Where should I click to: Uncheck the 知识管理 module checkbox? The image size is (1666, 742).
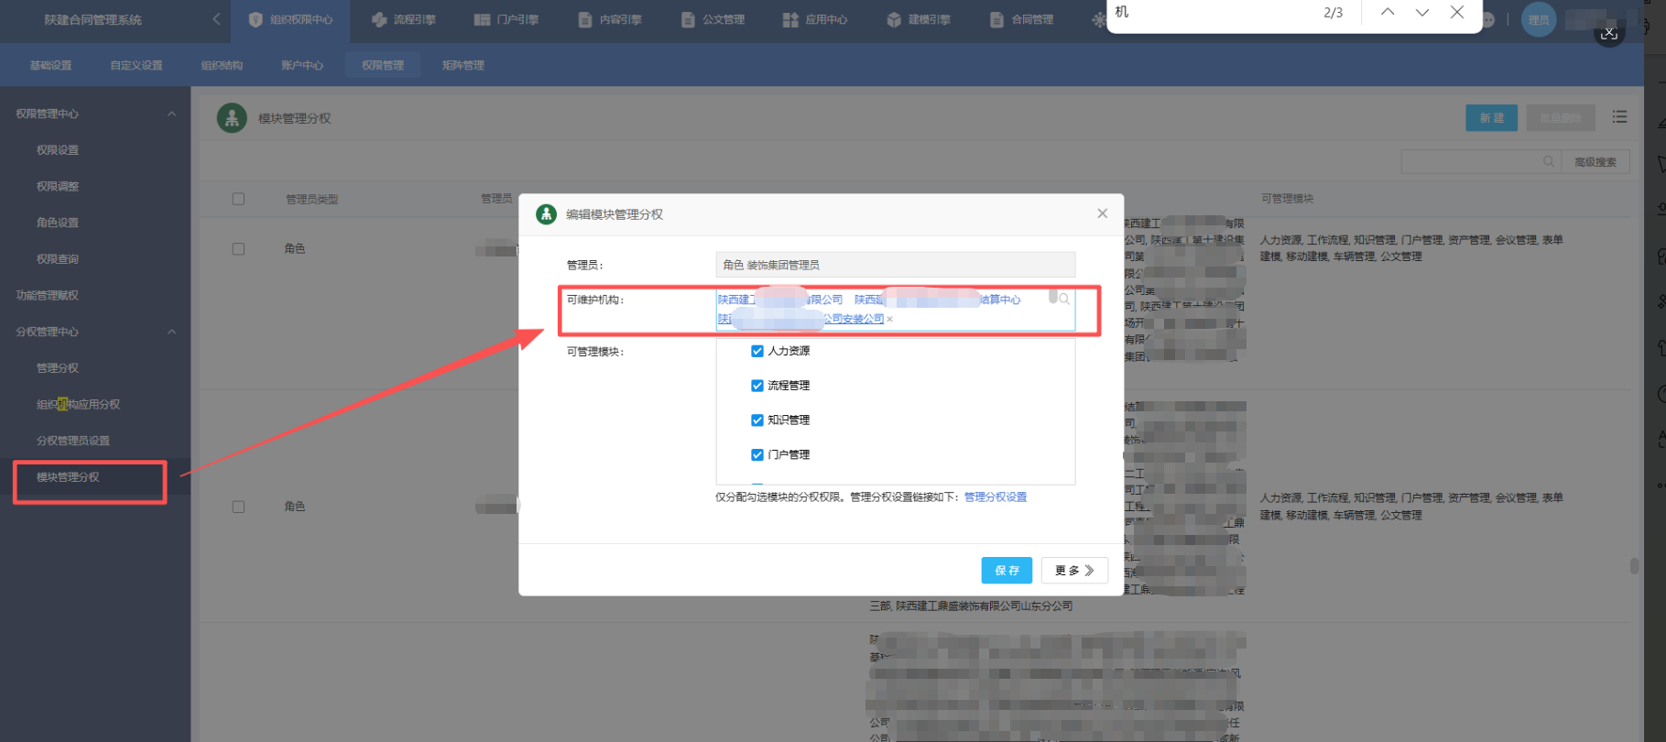point(757,420)
